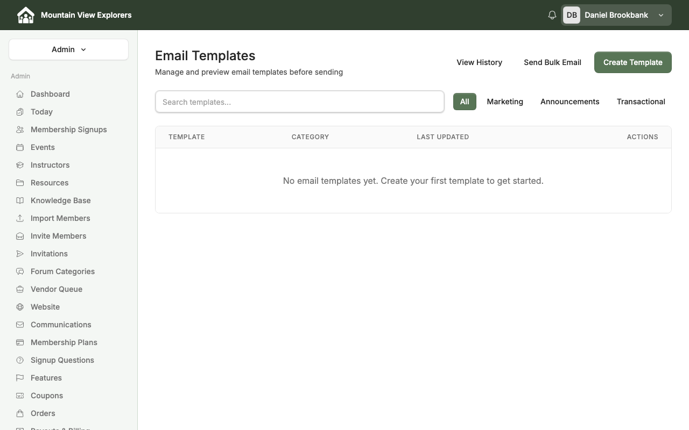Open the Admin role dropdown

pyautogui.click(x=68, y=49)
